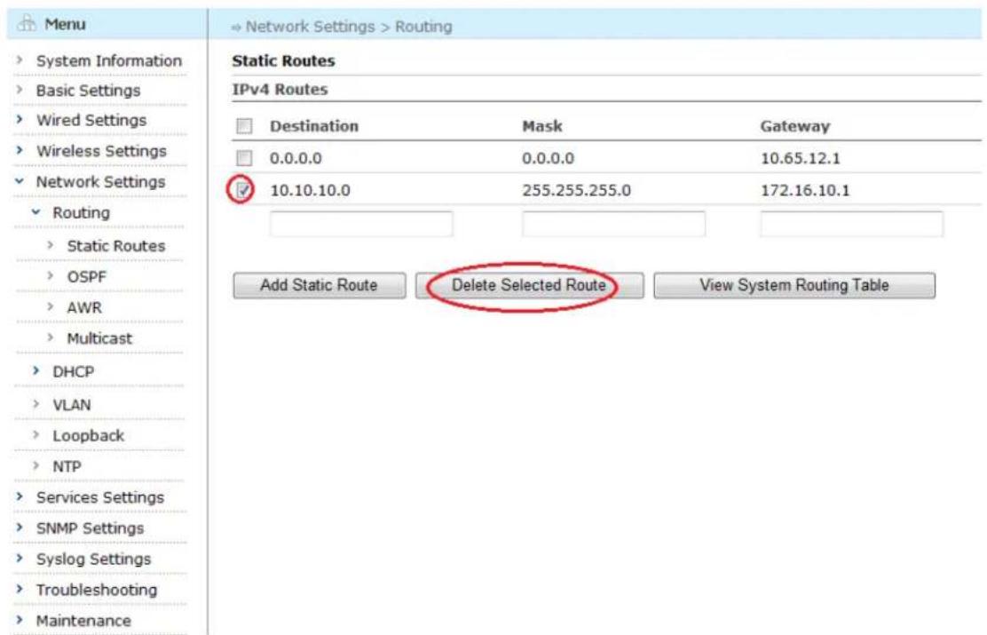Open Troubleshooting menu item

click(97, 591)
